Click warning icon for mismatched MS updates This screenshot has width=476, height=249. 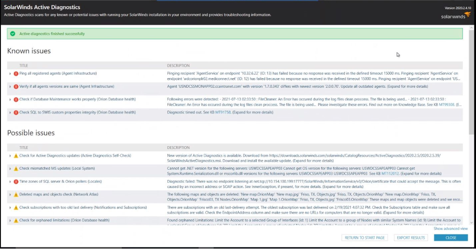coord(16,168)
